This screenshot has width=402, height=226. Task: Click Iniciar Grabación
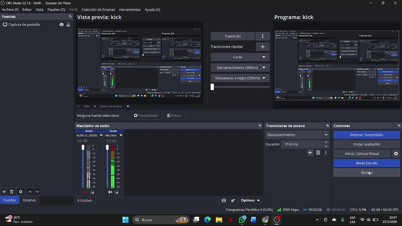(367, 144)
